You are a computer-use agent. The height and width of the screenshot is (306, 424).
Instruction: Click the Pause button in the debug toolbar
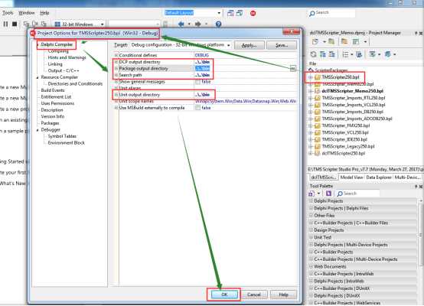point(5,24)
